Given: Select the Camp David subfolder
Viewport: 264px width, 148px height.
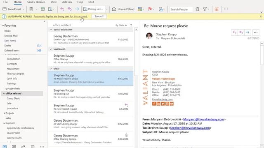Looking at the screenshot, I should 14,98.
